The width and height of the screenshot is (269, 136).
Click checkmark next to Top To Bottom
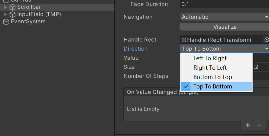[186, 87]
